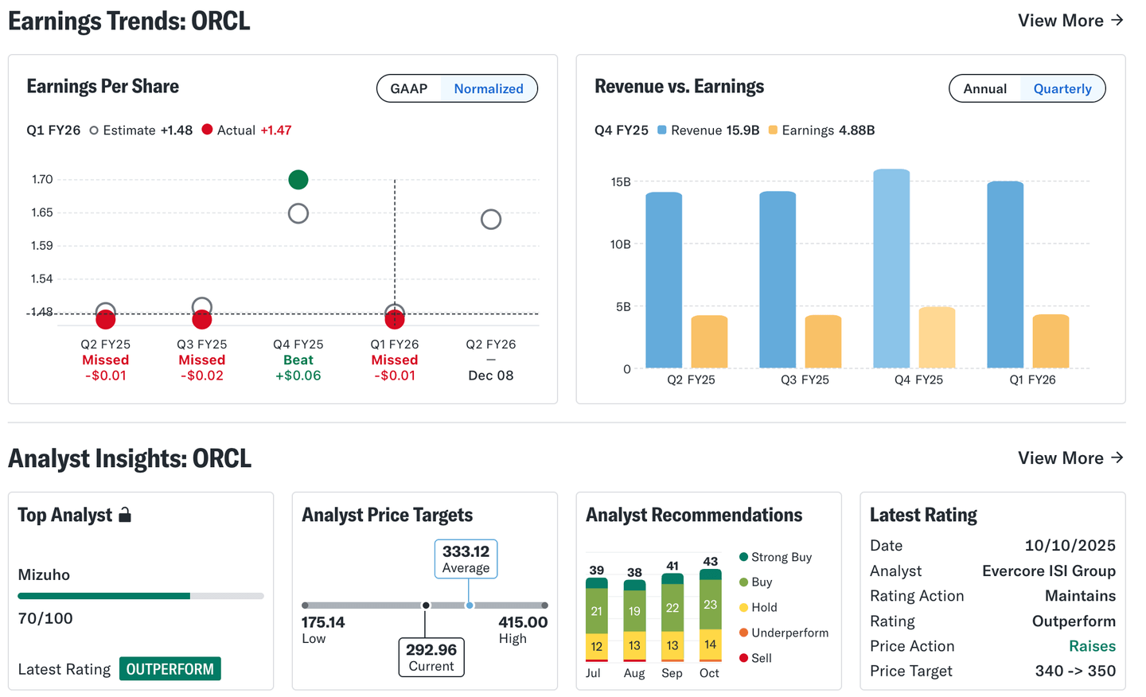
Task: Select Normalized earnings per share view
Action: tap(489, 89)
